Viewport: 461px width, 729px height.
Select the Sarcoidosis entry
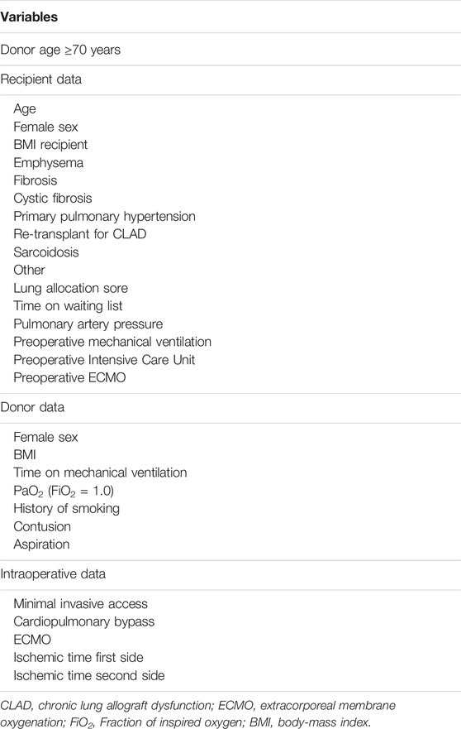46,252
